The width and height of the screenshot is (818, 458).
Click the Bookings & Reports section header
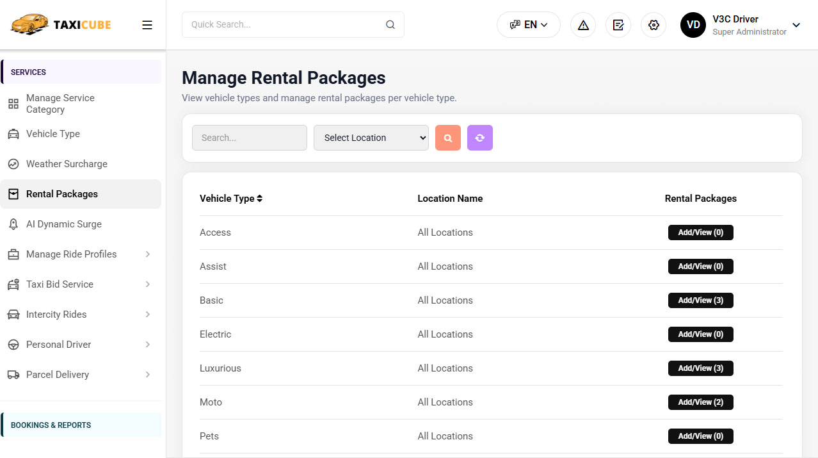pyautogui.click(x=81, y=425)
